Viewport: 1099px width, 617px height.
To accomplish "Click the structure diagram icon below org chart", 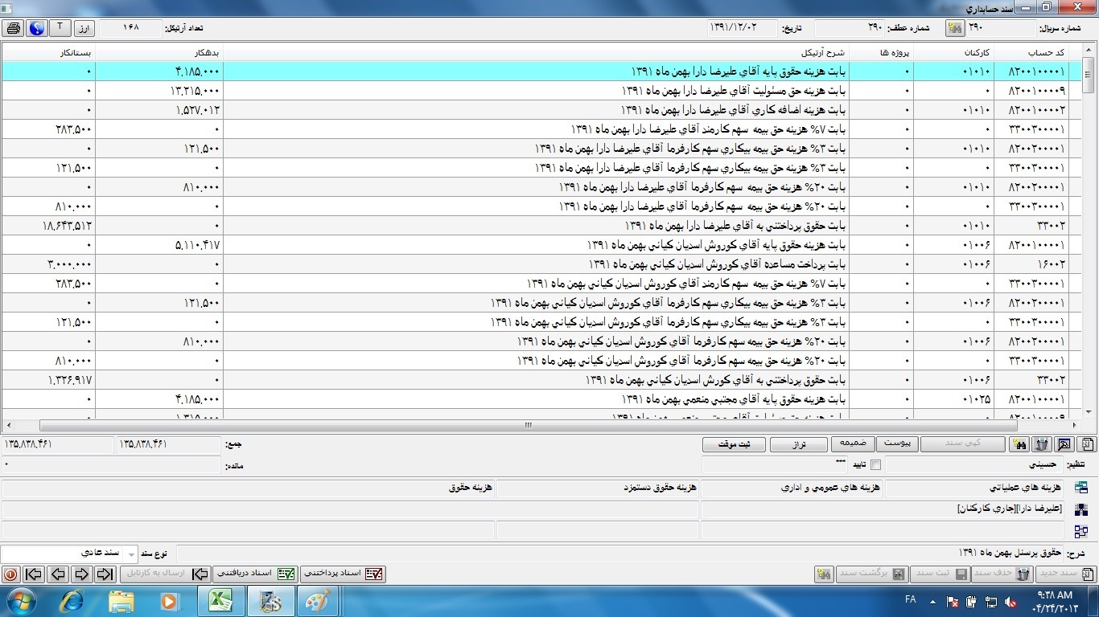I will click(1081, 530).
